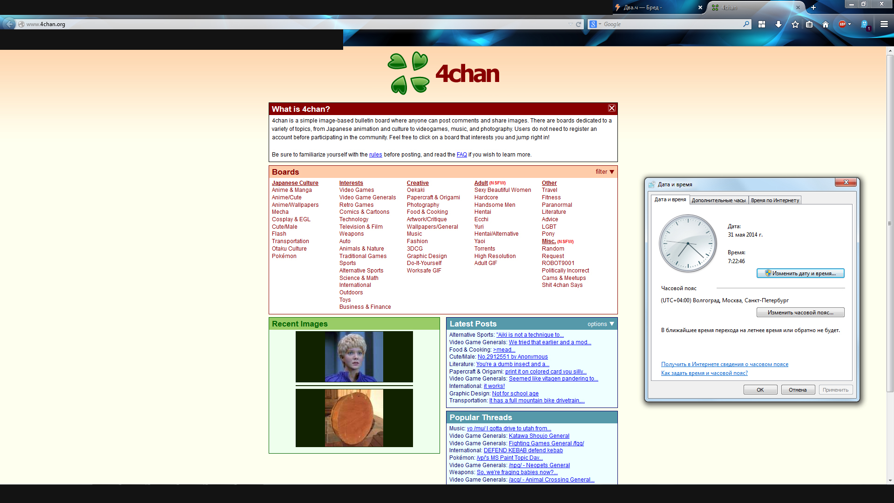The image size is (894, 503).
Task: Open the Google search engine selector
Action: [x=595, y=24]
